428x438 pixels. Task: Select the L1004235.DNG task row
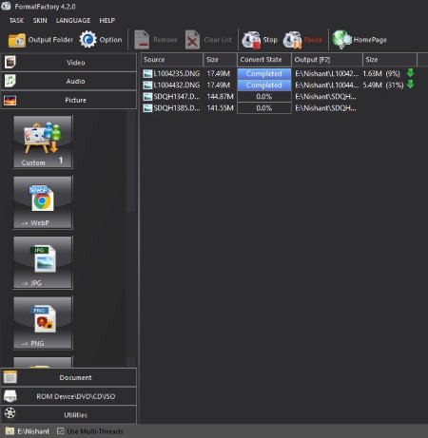pos(279,73)
